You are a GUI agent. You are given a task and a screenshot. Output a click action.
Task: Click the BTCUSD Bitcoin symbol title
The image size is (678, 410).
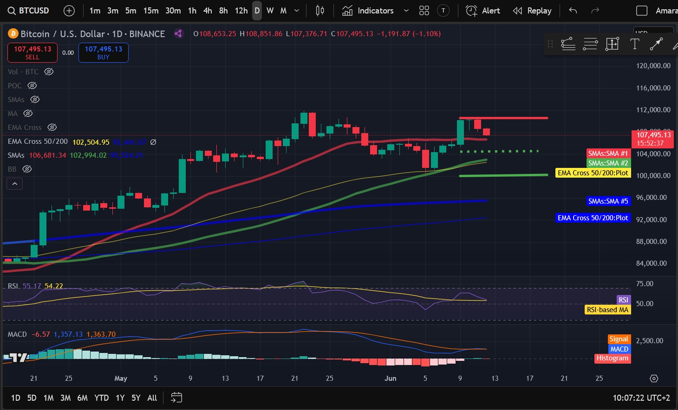[x=93, y=34]
